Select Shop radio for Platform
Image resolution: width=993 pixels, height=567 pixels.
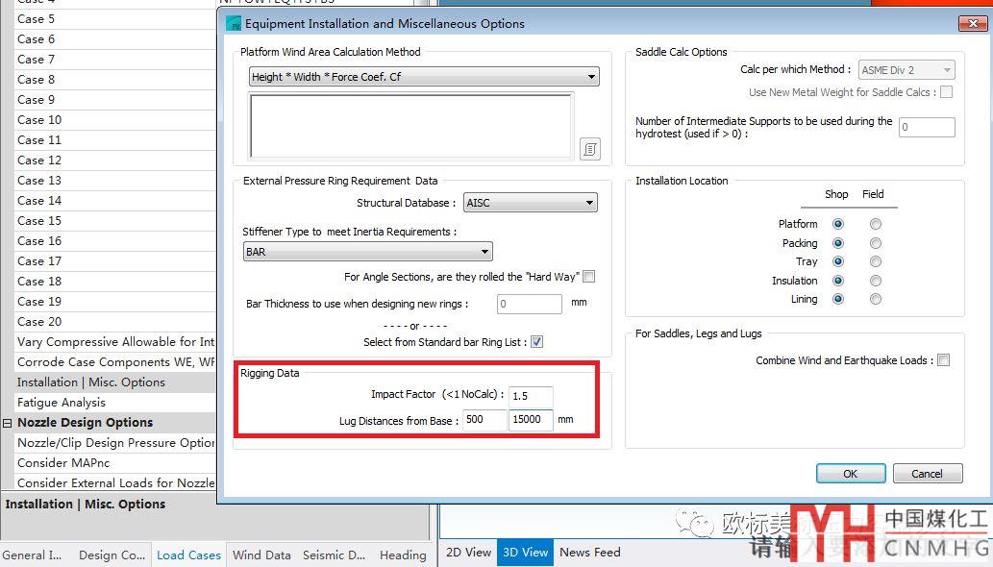coord(838,223)
